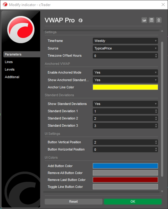Click the save preset floppy disk icon

[x=151, y=20]
